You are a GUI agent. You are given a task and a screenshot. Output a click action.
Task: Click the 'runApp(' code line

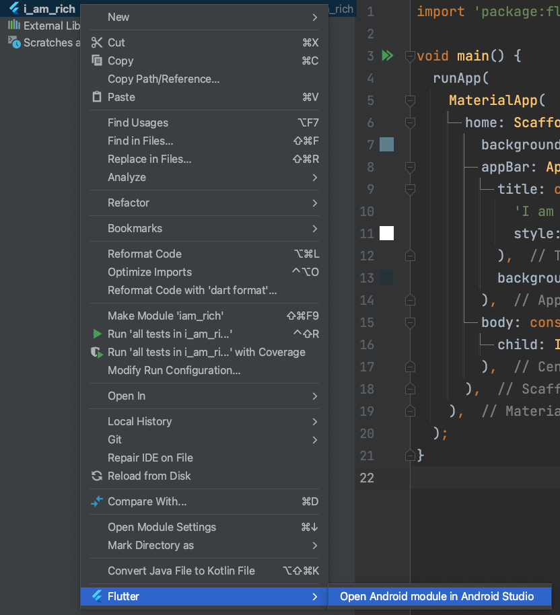pyautogui.click(x=460, y=78)
